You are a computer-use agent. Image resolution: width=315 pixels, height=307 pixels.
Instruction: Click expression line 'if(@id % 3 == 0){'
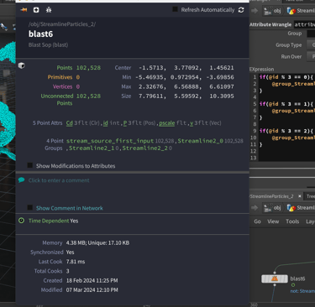tap(286, 77)
